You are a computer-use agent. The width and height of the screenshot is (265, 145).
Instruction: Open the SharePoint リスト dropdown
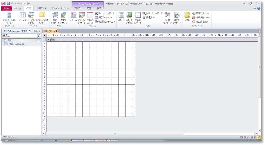point(42,18)
